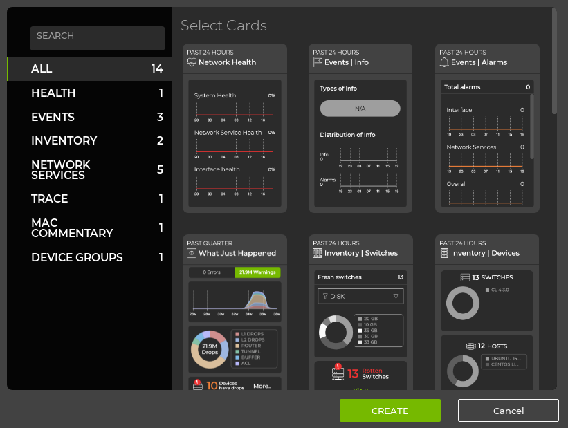This screenshot has width=568, height=428.
Task: Click the Network Health heart icon
Action: (192, 62)
